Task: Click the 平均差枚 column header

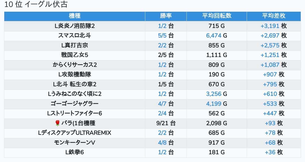Action: click(274, 16)
